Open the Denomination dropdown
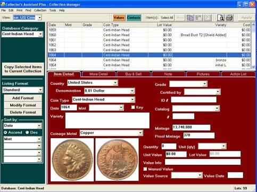The height and width of the screenshot is (192, 257). (132, 91)
